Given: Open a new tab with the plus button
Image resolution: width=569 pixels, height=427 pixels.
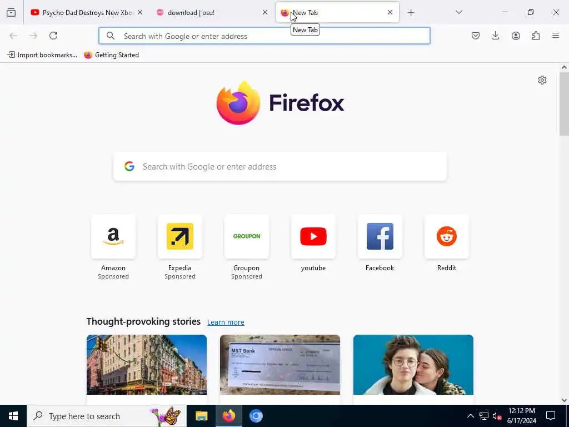Looking at the screenshot, I should 411,13.
